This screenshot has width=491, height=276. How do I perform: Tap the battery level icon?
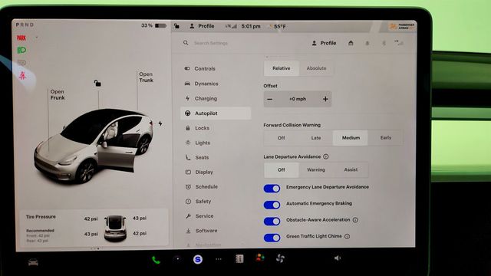160,25
